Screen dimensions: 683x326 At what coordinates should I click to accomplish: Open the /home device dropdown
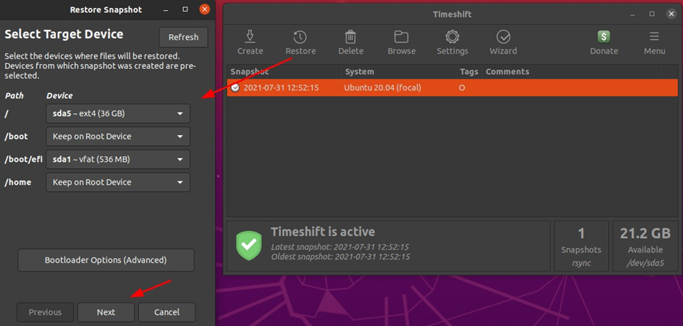[118, 182]
